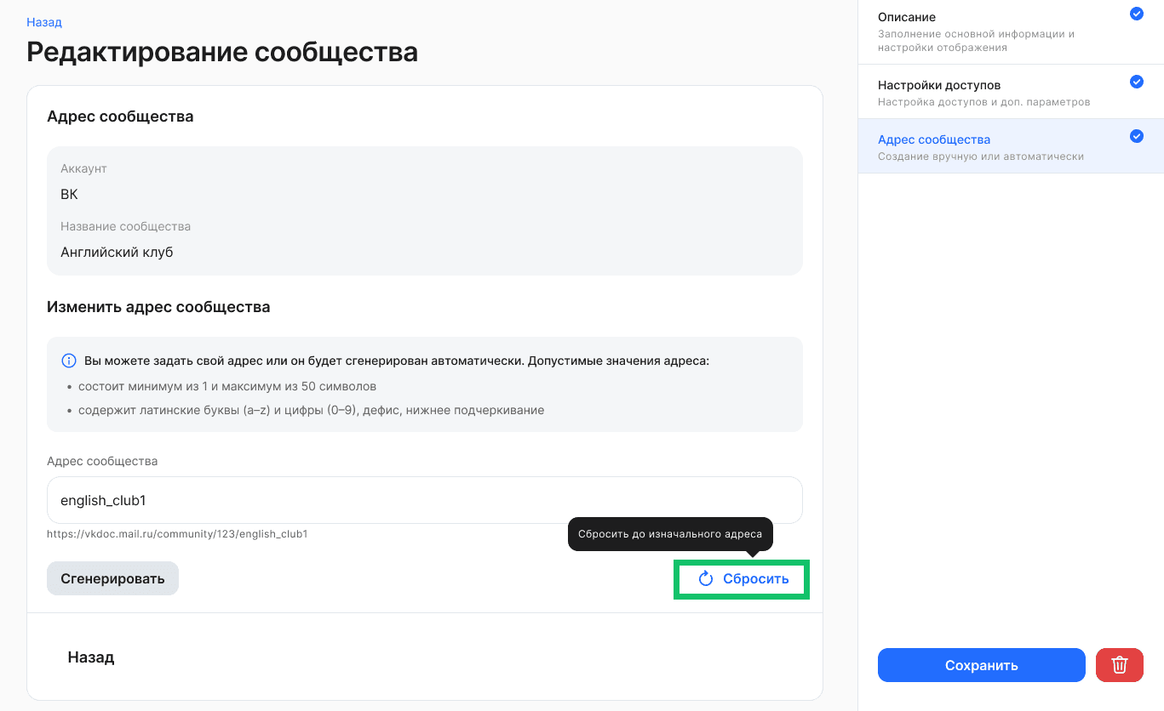The height and width of the screenshot is (711, 1164).
Task: Click the Сбросить button
Action: 756,578
